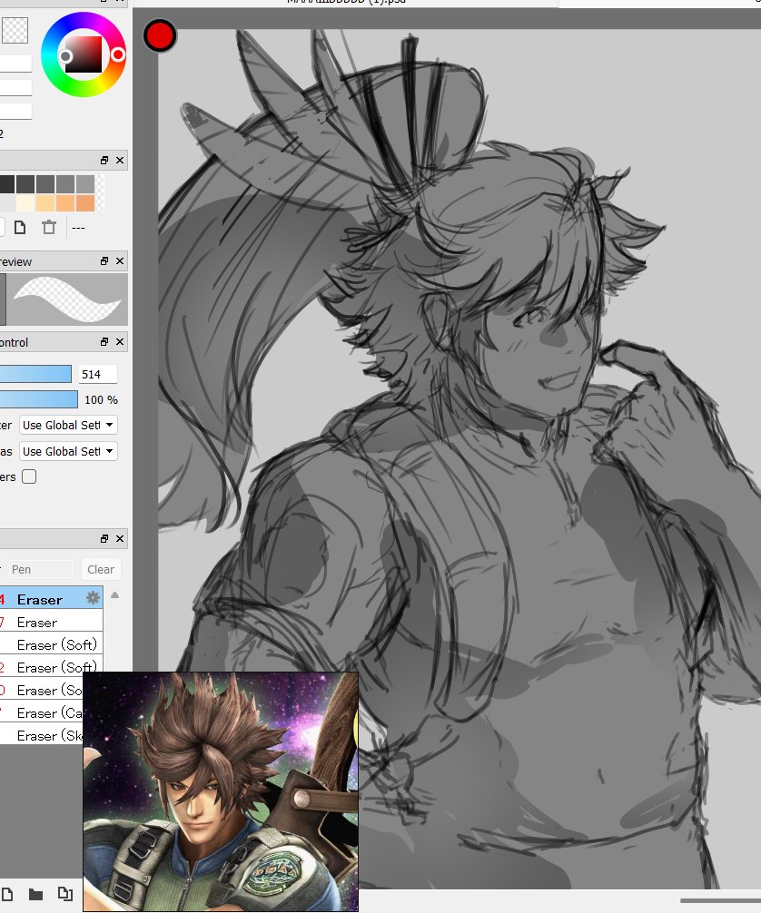The image size is (761, 913).
Task: Toggle the red record-style circle indicator
Action: coord(160,35)
